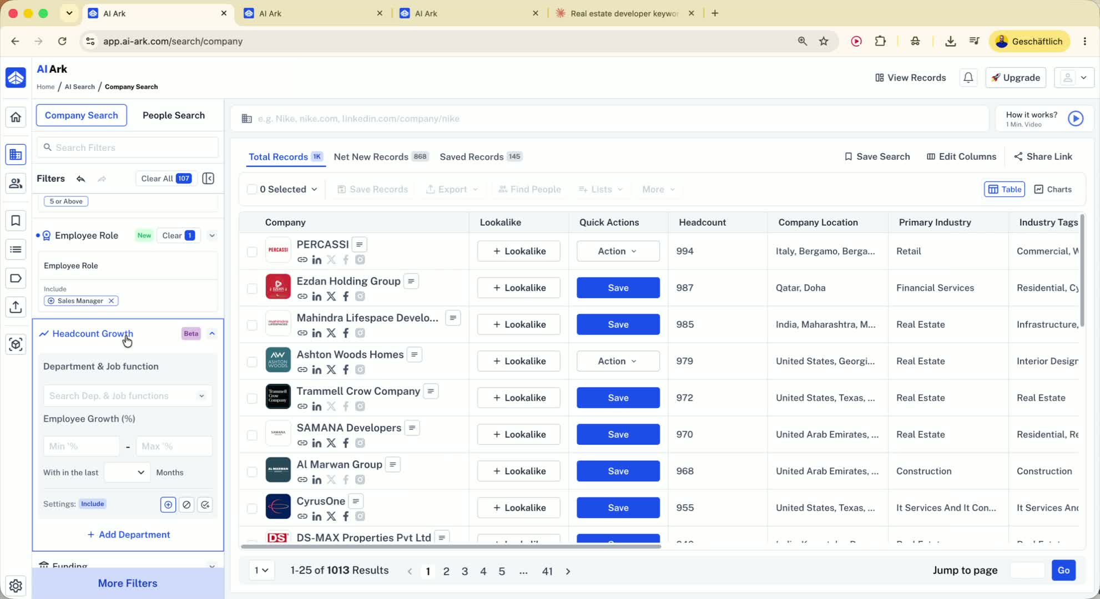Image resolution: width=1100 pixels, height=599 pixels.
Task: Open the settings gear in the sidebar
Action: (16, 585)
